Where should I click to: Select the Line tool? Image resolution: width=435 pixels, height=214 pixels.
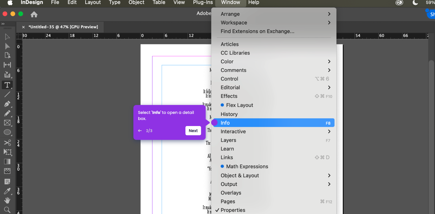[x=7, y=94]
